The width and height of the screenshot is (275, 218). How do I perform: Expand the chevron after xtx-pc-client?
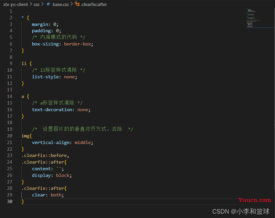pyautogui.click(x=31, y=4)
